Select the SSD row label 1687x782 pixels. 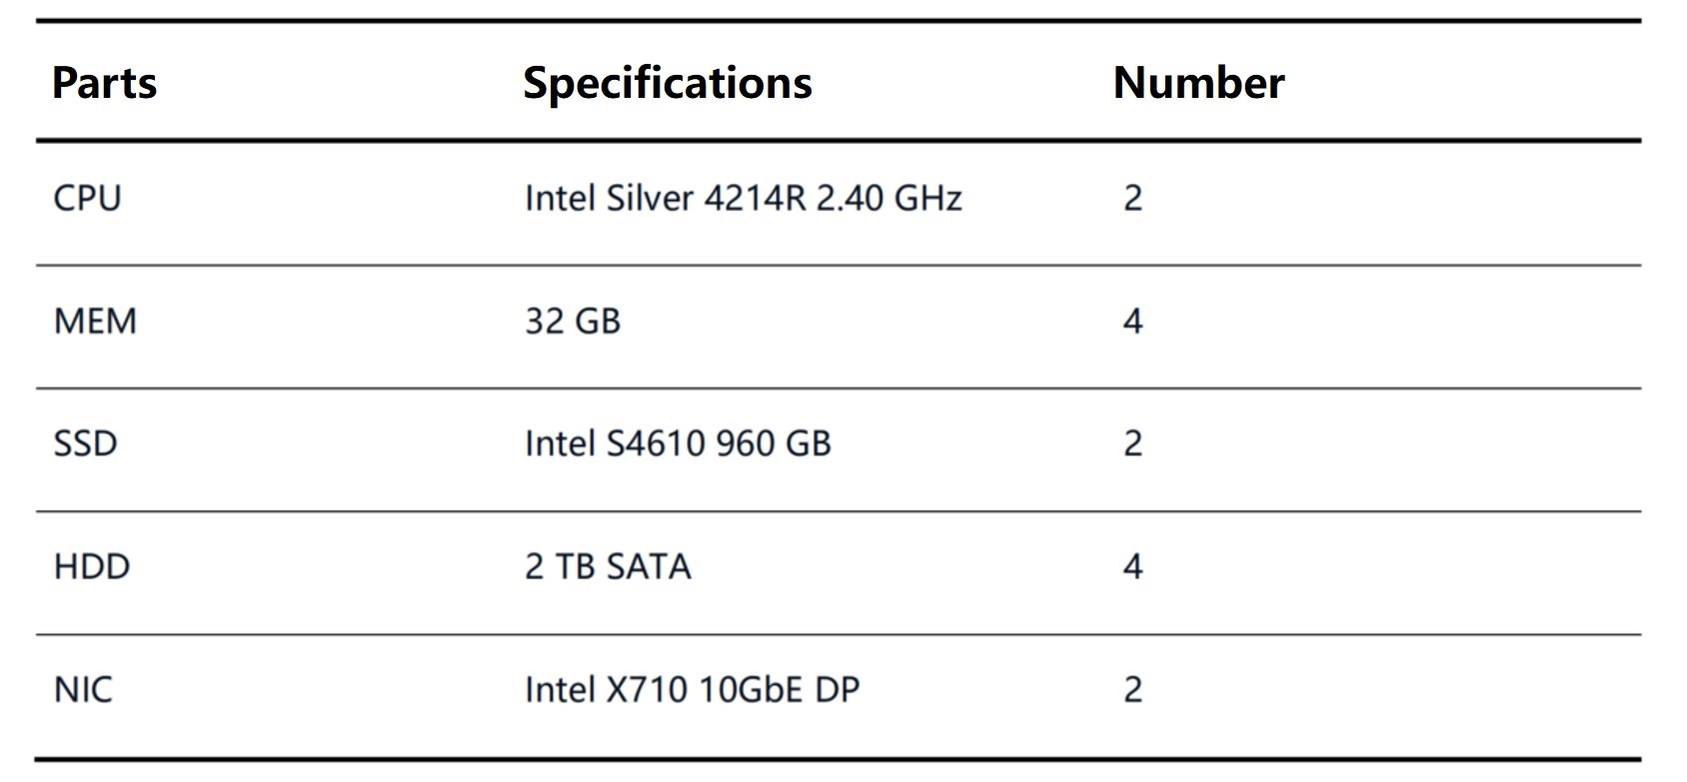click(85, 443)
